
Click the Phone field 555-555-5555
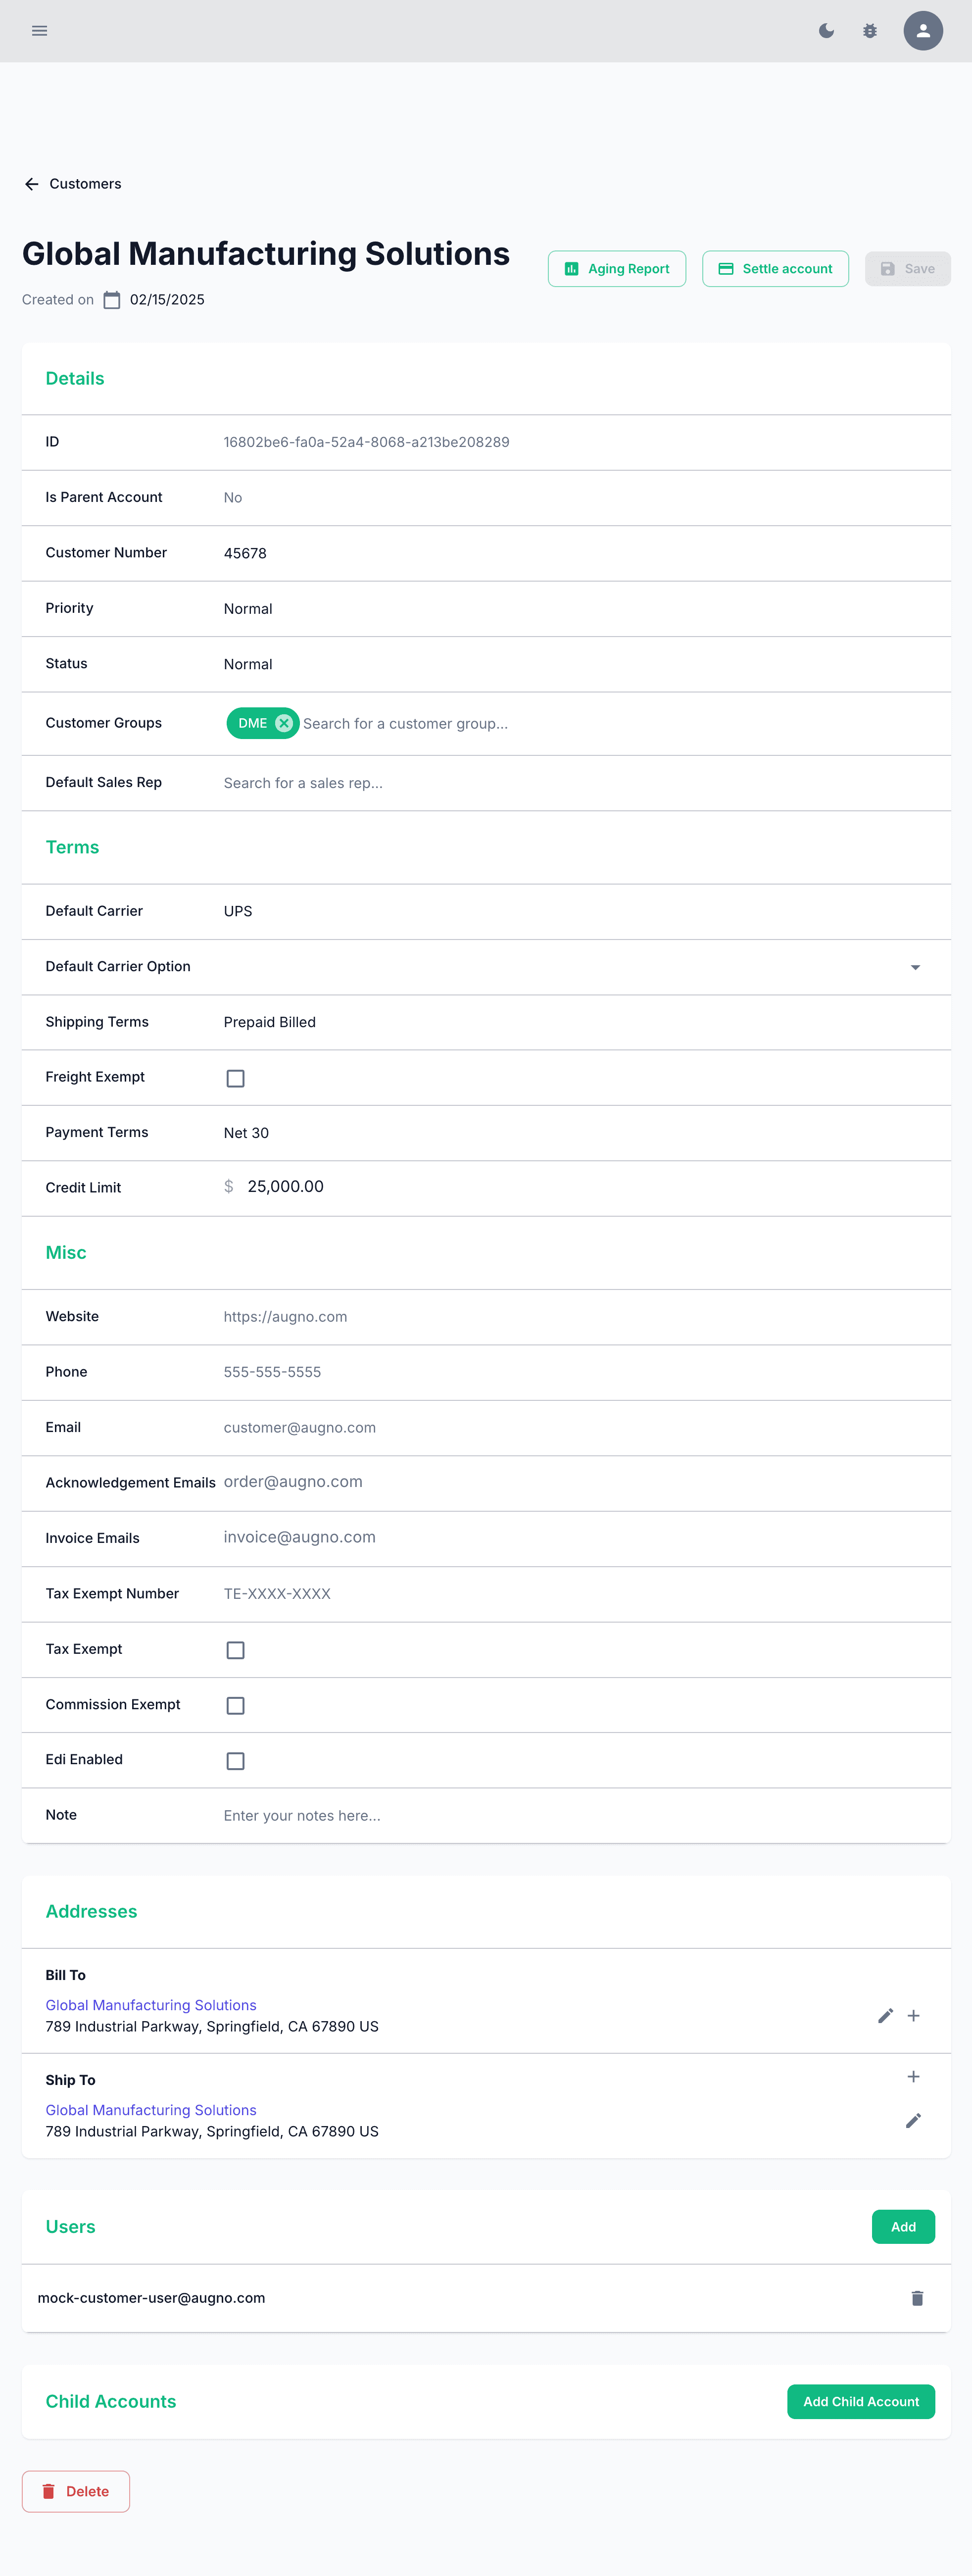coord(574,1372)
